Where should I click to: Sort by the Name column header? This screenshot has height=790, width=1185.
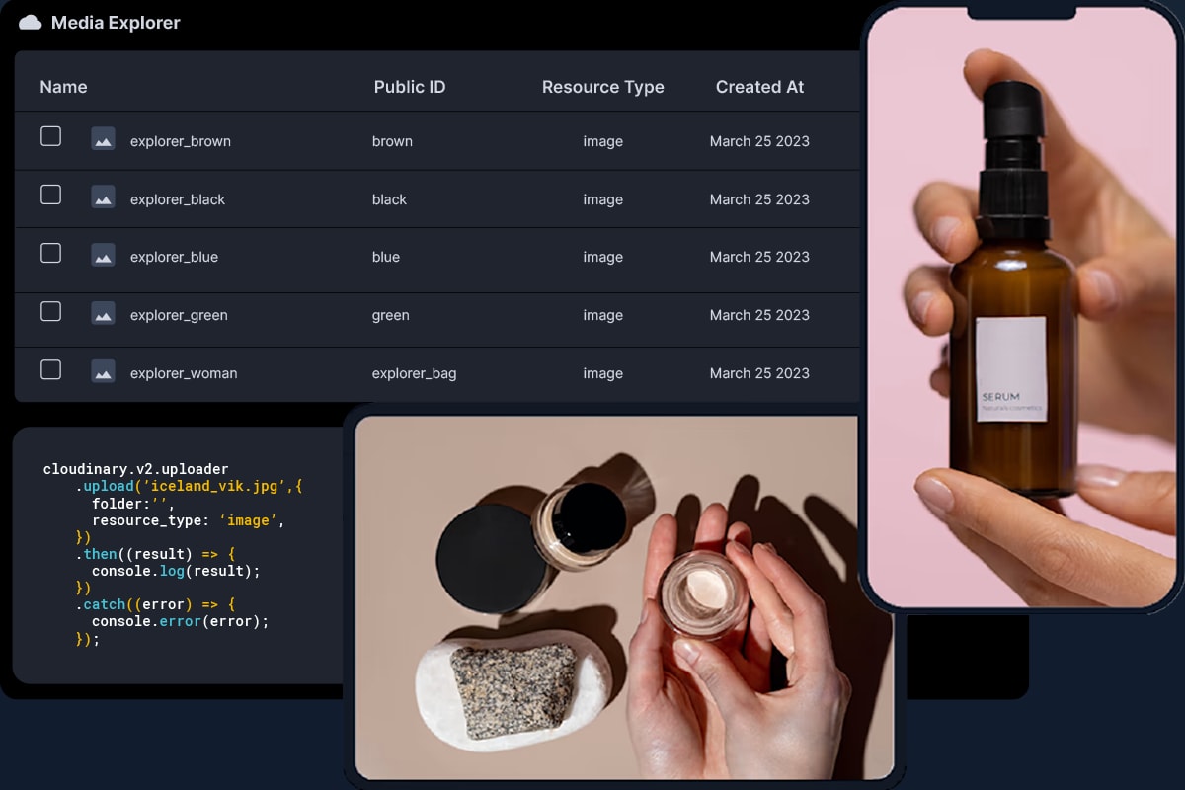[x=63, y=87]
